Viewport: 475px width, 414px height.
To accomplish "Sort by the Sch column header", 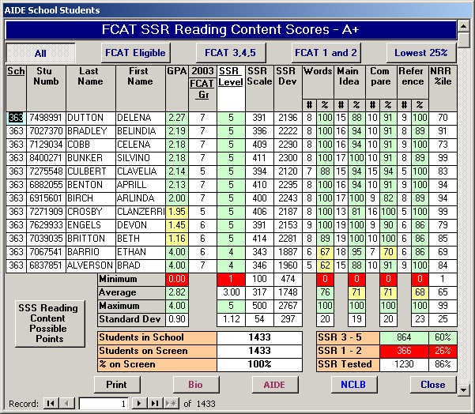I will [x=16, y=71].
